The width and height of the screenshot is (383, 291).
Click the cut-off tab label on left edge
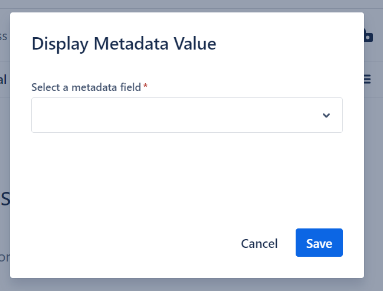click(x=4, y=79)
